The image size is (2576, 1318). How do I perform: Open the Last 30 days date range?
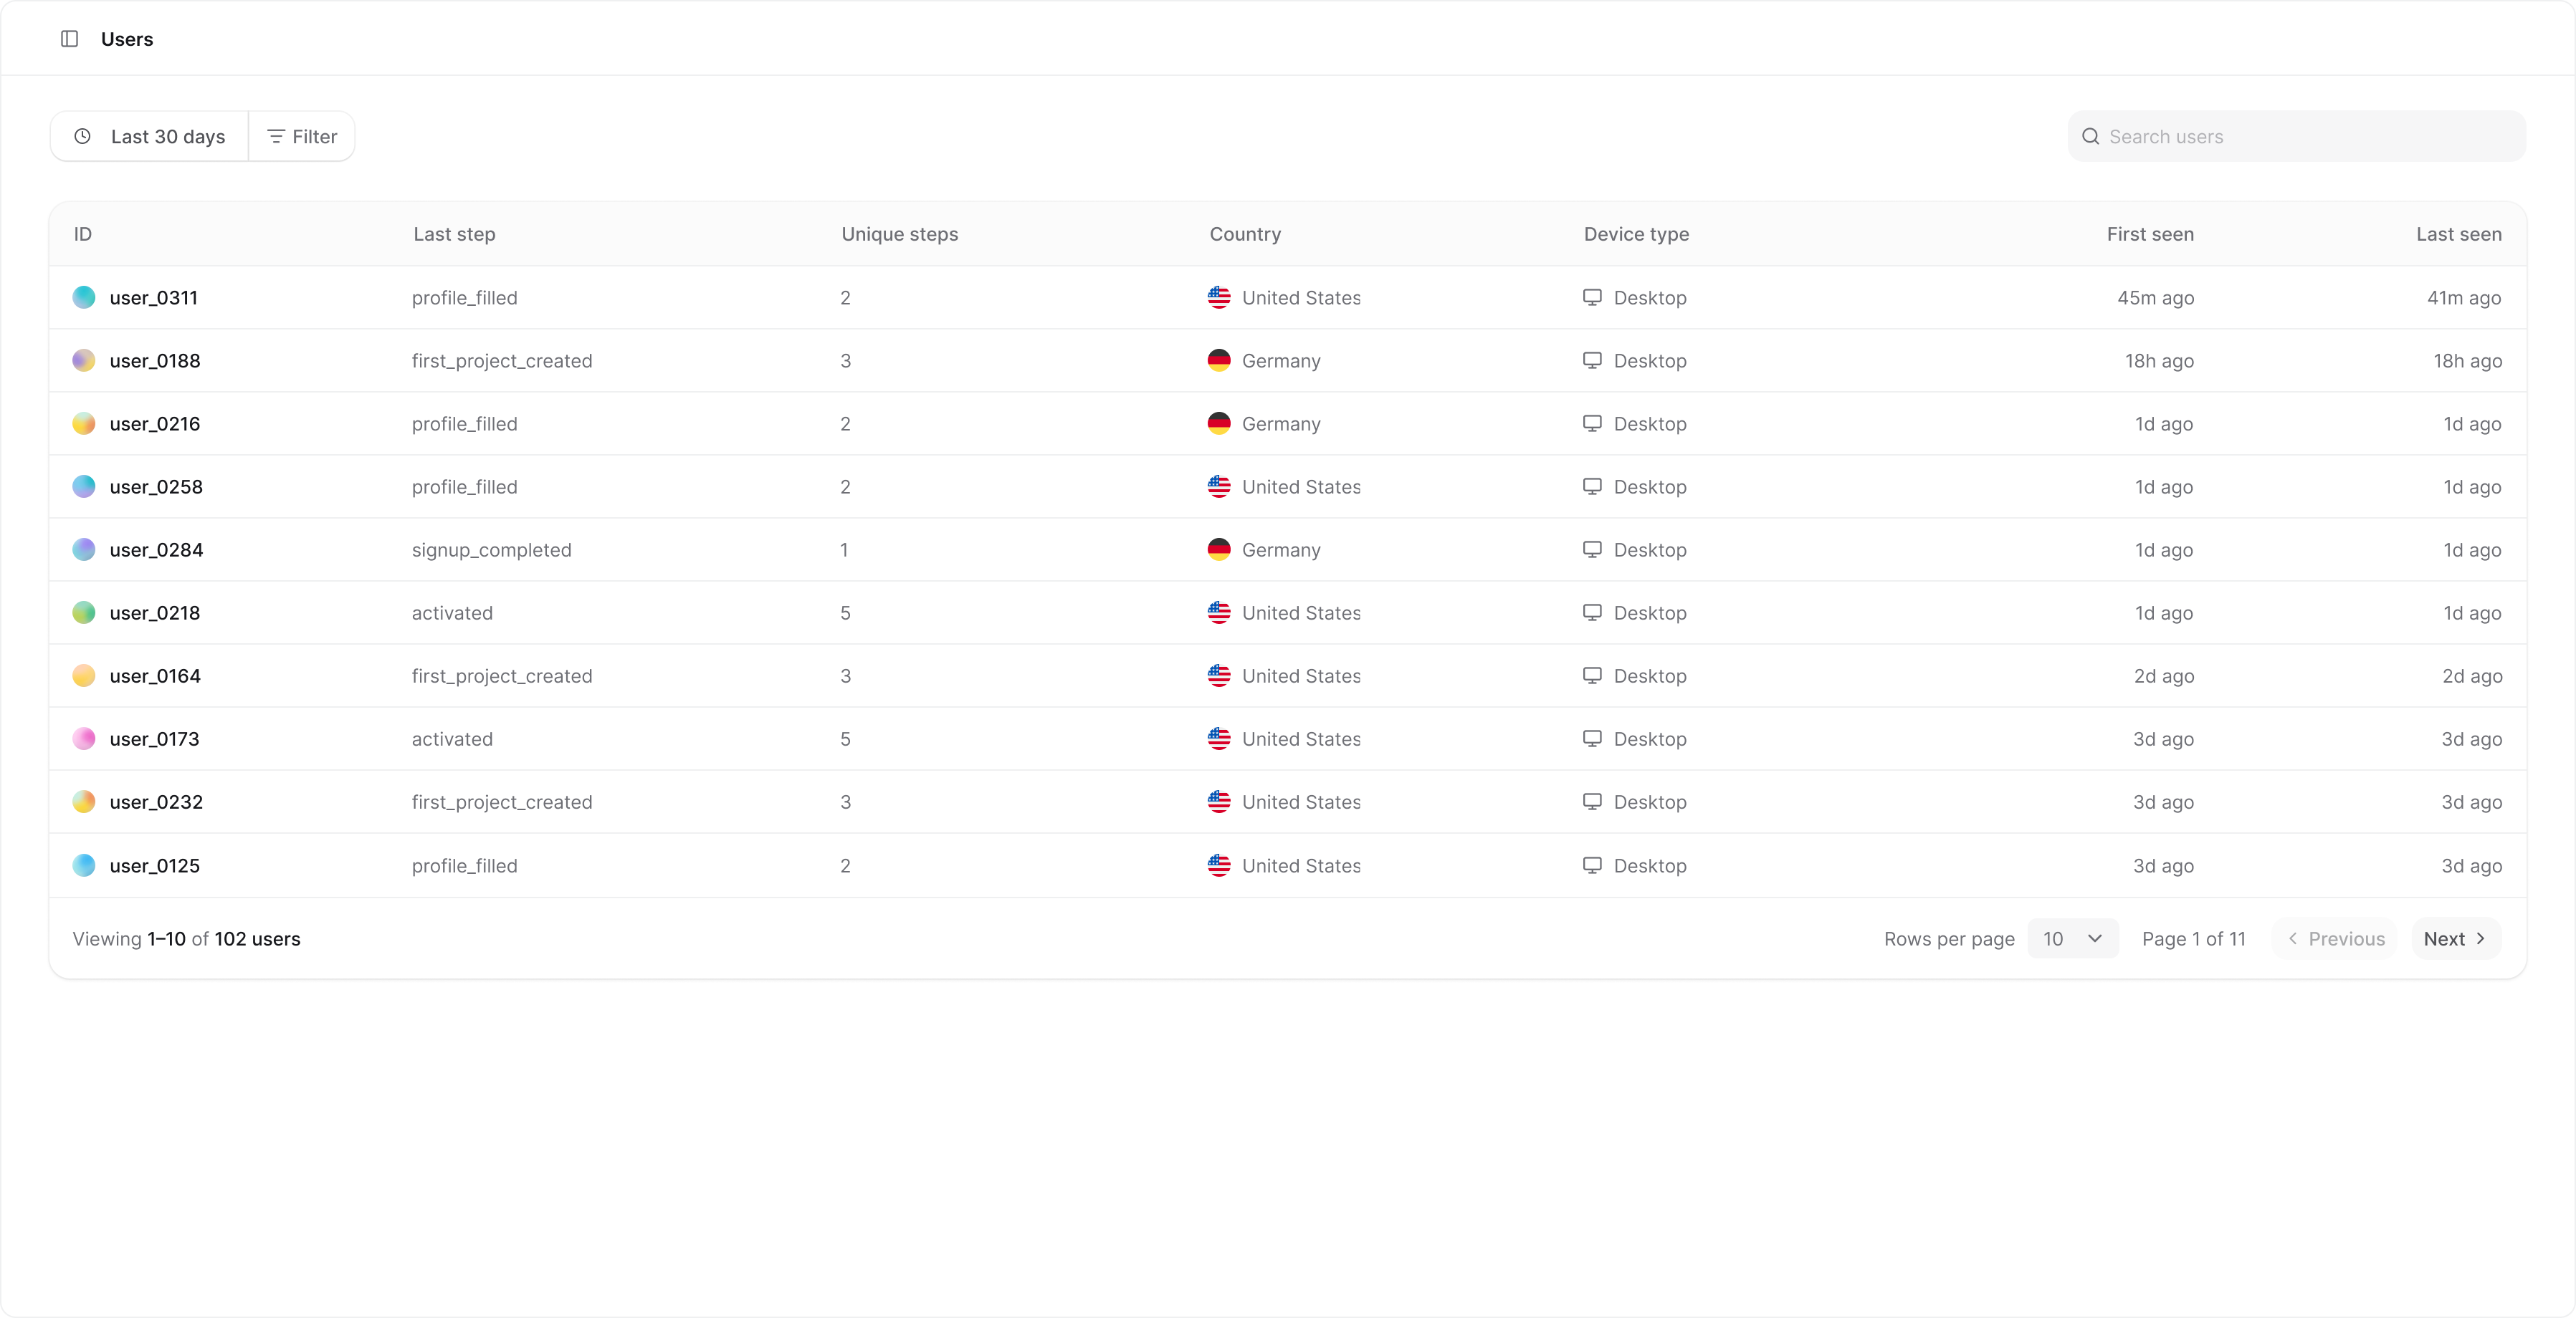(150, 137)
